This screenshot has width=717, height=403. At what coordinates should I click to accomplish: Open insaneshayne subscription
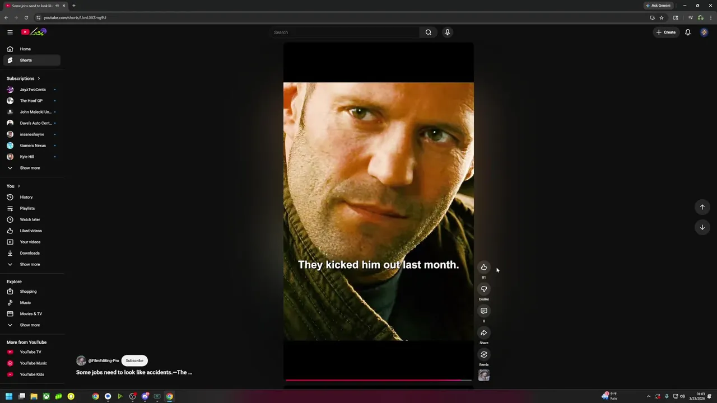(32, 134)
